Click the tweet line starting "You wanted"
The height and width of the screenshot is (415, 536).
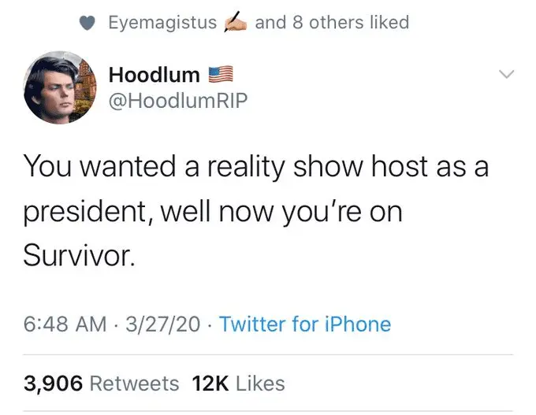click(x=255, y=165)
